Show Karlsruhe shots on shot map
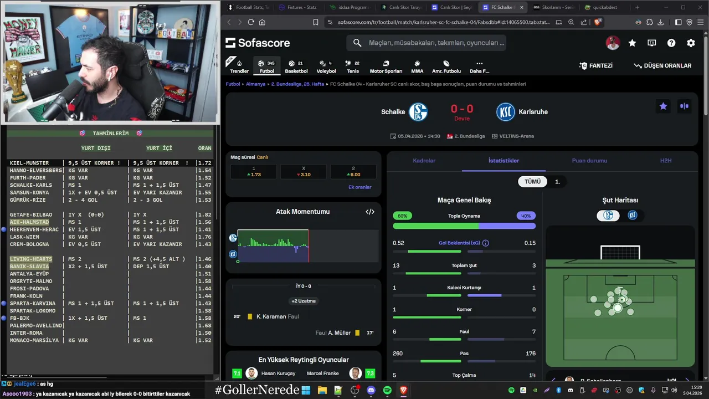 tap(632, 216)
